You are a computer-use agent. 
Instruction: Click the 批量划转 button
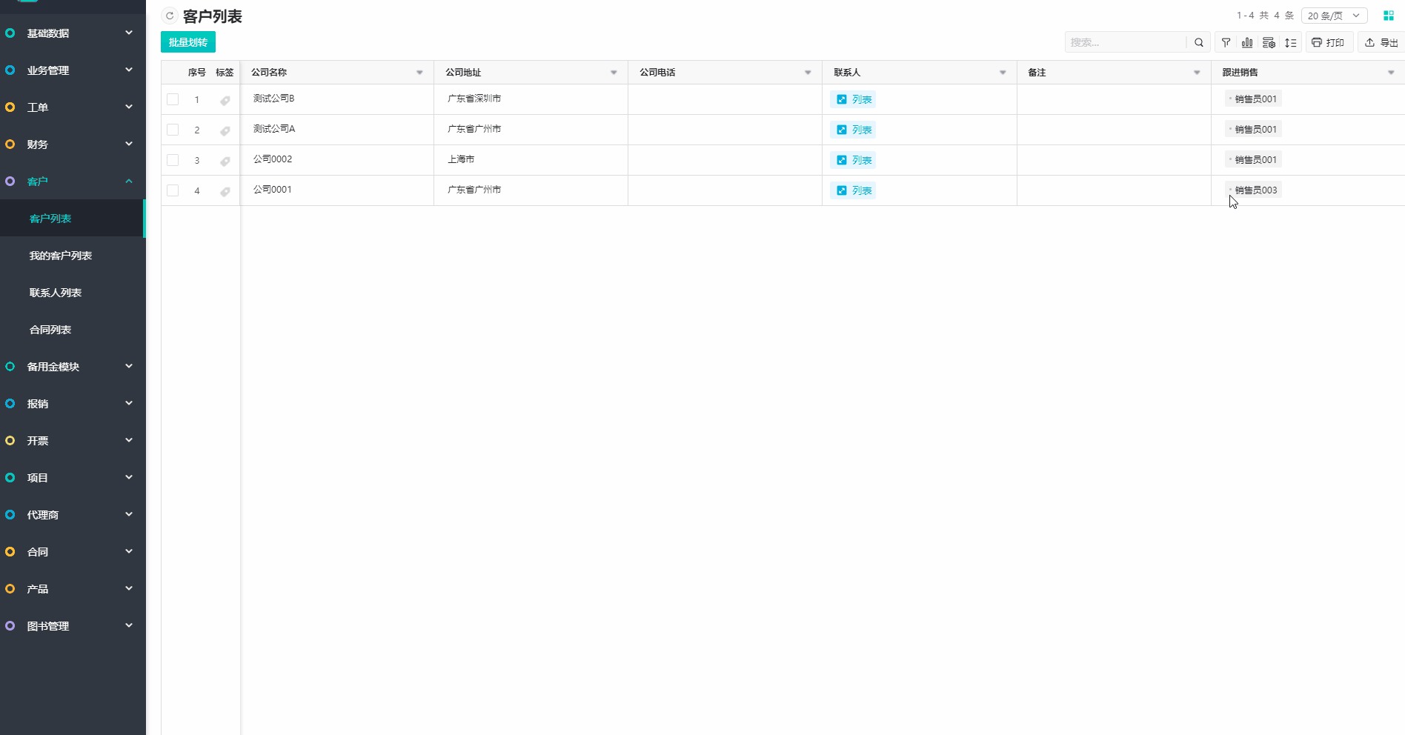[x=188, y=42]
